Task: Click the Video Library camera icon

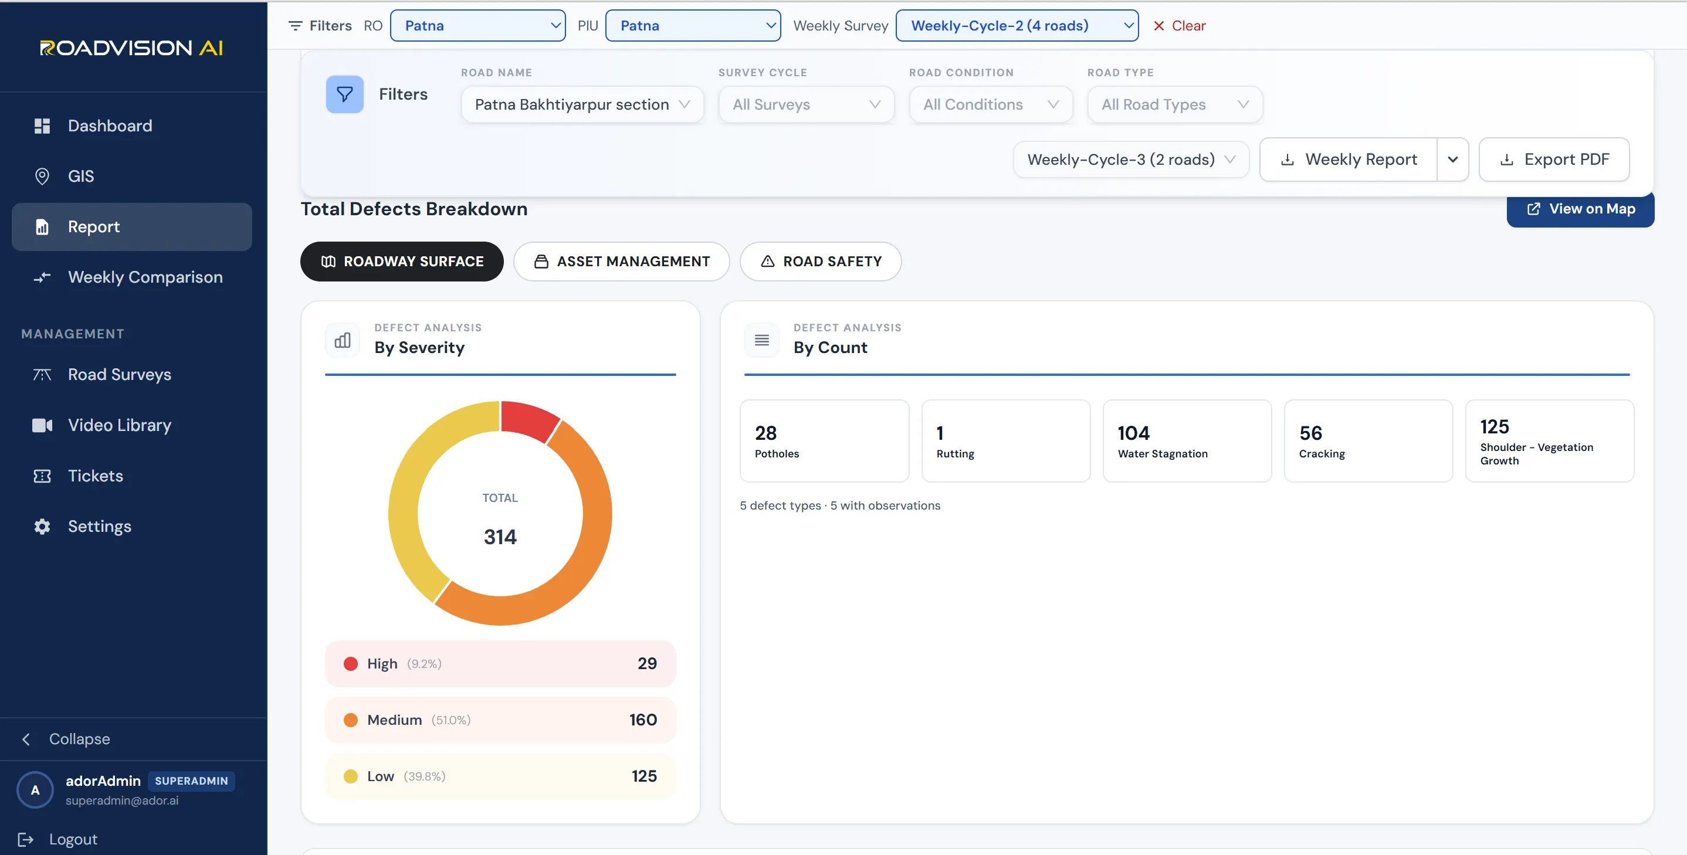Action: point(42,426)
